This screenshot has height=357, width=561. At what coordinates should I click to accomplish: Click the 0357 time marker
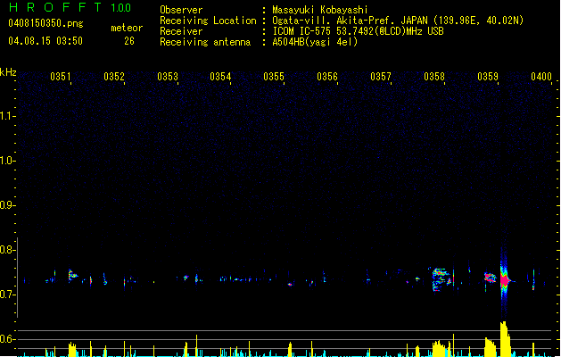pyautogui.click(x=381, y=77)
